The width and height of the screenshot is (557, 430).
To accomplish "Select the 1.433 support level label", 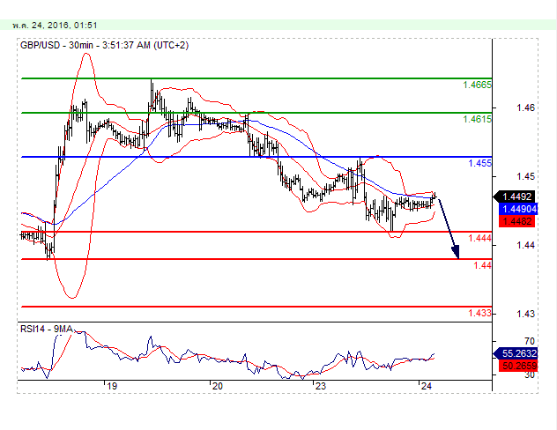I will [x=480, y=313].
